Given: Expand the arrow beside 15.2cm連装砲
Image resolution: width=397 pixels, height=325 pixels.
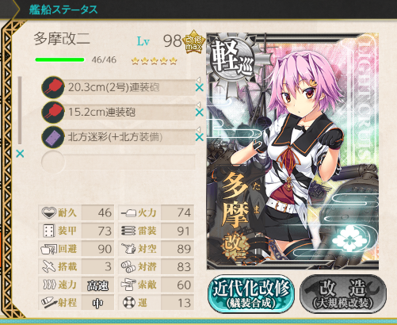Looking at the screenshot, I should pyautogui.click(x=198, y=105).
